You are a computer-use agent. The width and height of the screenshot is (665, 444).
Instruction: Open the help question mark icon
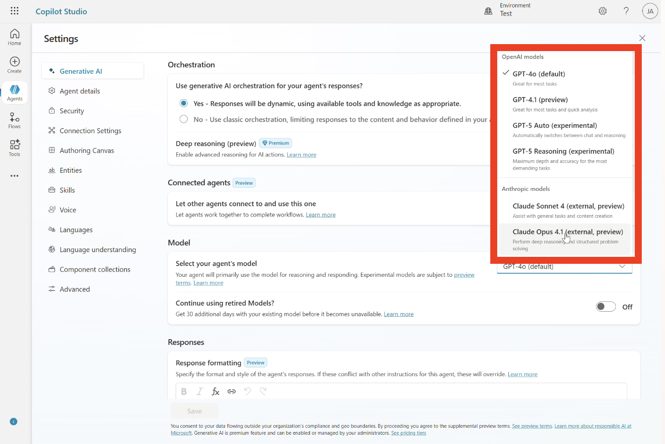pyautogui.click(x=626, y=11)
